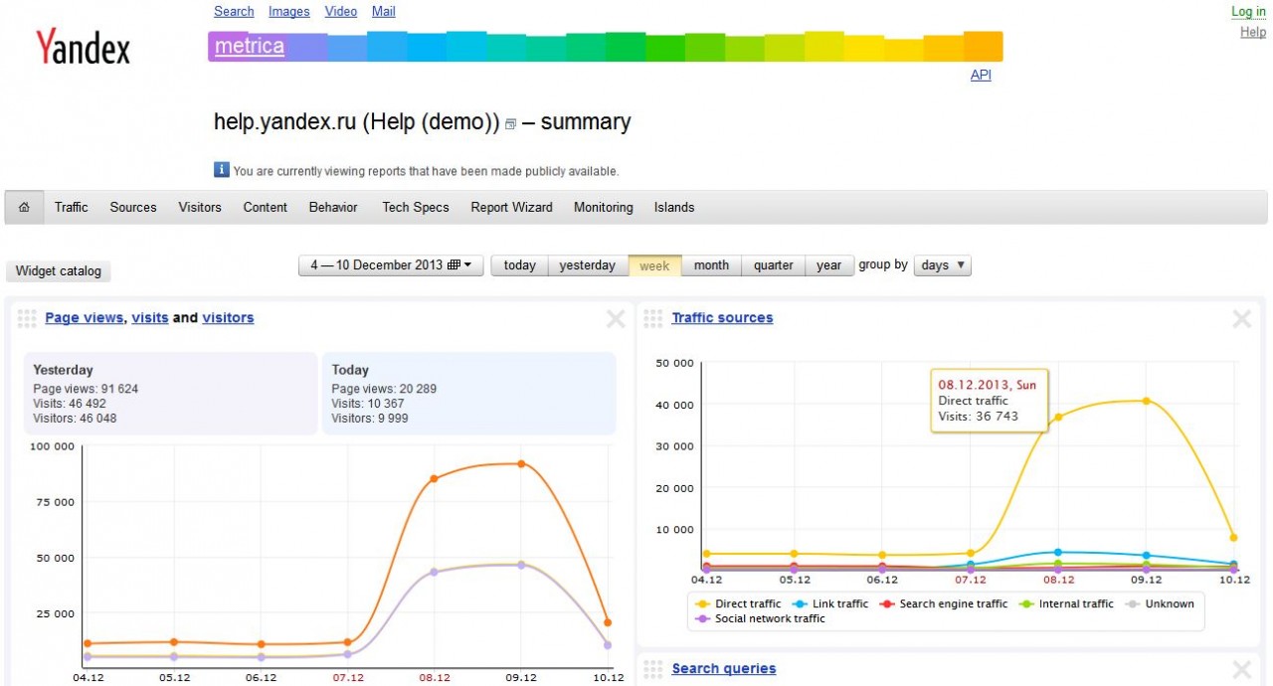Follow the Mail link at top
This screenshot has width=1273, height=686.
384,12
